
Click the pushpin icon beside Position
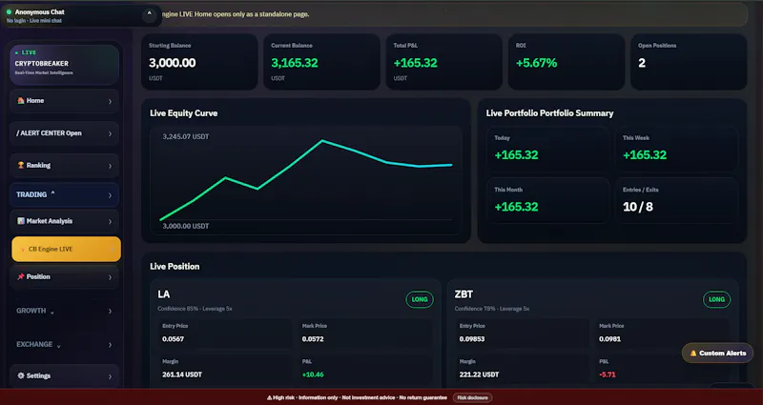[21, 276]
